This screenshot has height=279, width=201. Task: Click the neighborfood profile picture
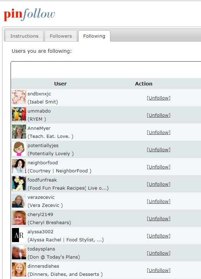pyautogui.click(x=19, y=166)
